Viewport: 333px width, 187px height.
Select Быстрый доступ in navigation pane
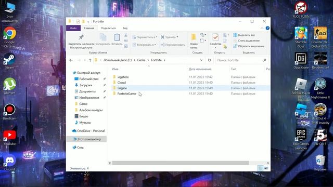[88, 73]
